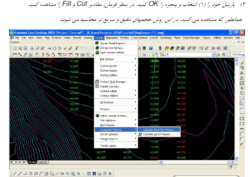Choose Set Current Surface menu entry

116,48
